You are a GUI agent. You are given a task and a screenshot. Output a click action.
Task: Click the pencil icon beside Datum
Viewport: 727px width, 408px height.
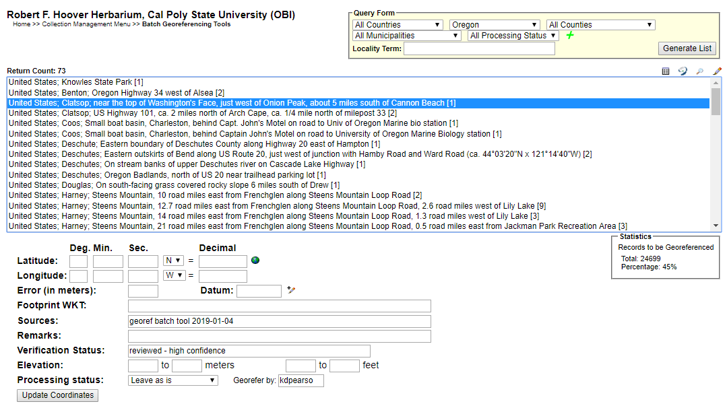(290, 290)
